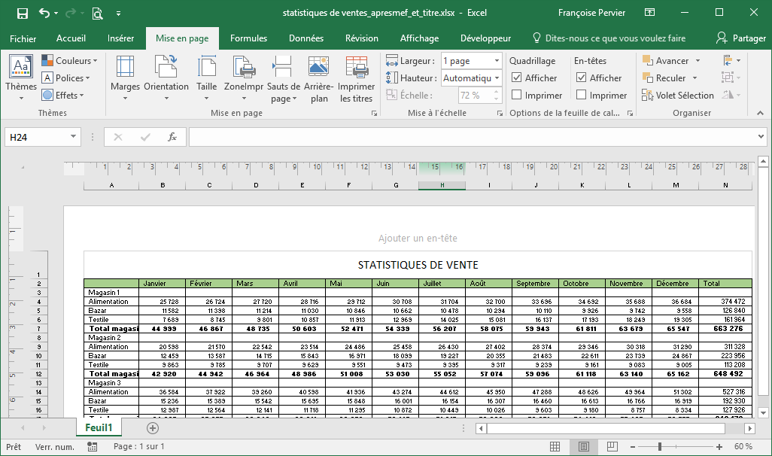Enable En-têtes Imprimer checkbox
The height and width of the screenshot is (456, 772).
coord(582,95)
